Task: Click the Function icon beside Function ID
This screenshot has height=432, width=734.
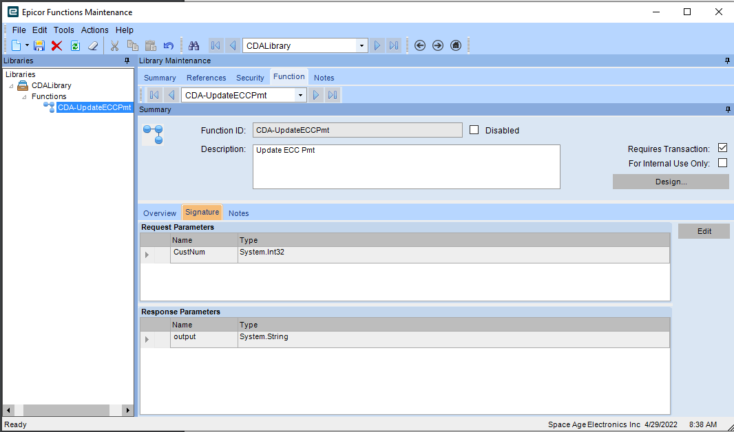Action: pos(153,135)
